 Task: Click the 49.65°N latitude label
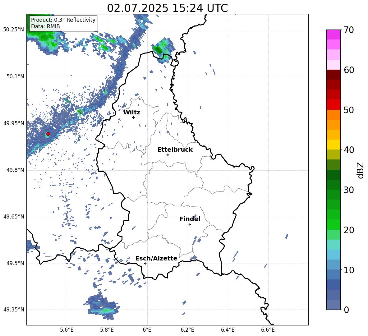14,217
